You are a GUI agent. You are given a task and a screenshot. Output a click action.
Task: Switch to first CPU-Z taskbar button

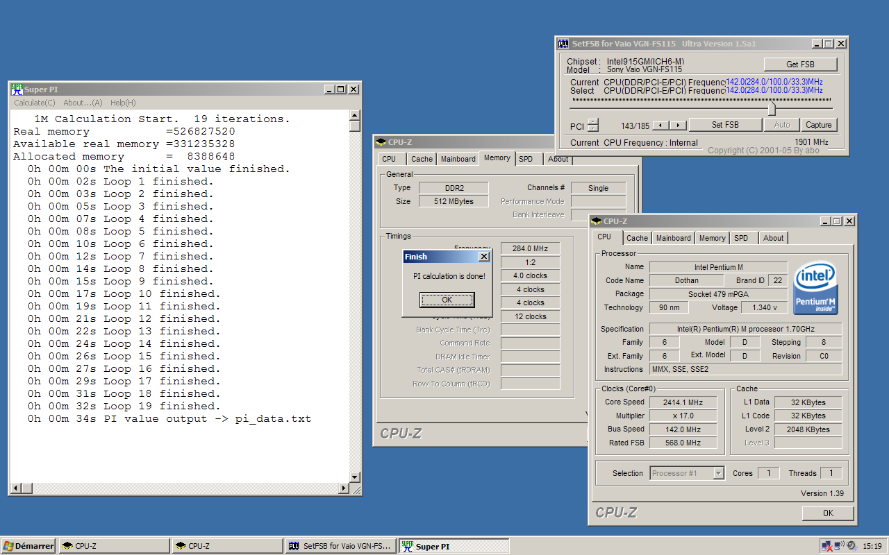pos(114,546)
